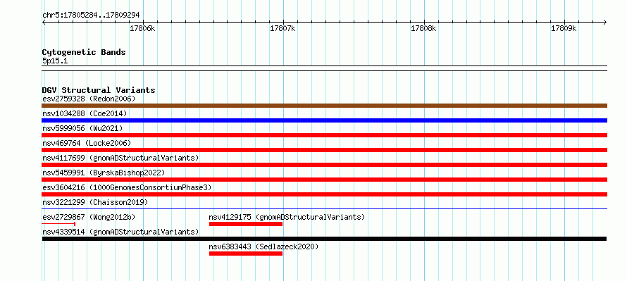Click the chr5:17805284..17809294 coordinates label

[x=91, y=15]
